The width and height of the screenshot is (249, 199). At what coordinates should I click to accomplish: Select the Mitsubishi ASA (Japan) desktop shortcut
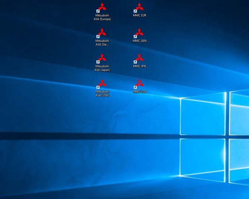(102, 62)
